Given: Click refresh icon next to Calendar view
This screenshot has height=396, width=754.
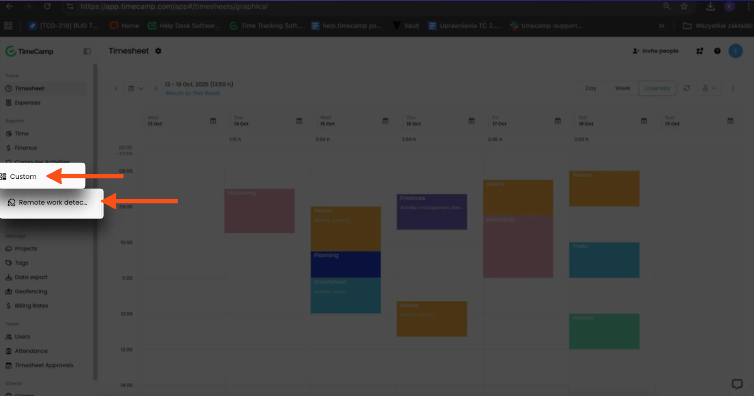Looking at the screenshot, I should tap(687, 88).
